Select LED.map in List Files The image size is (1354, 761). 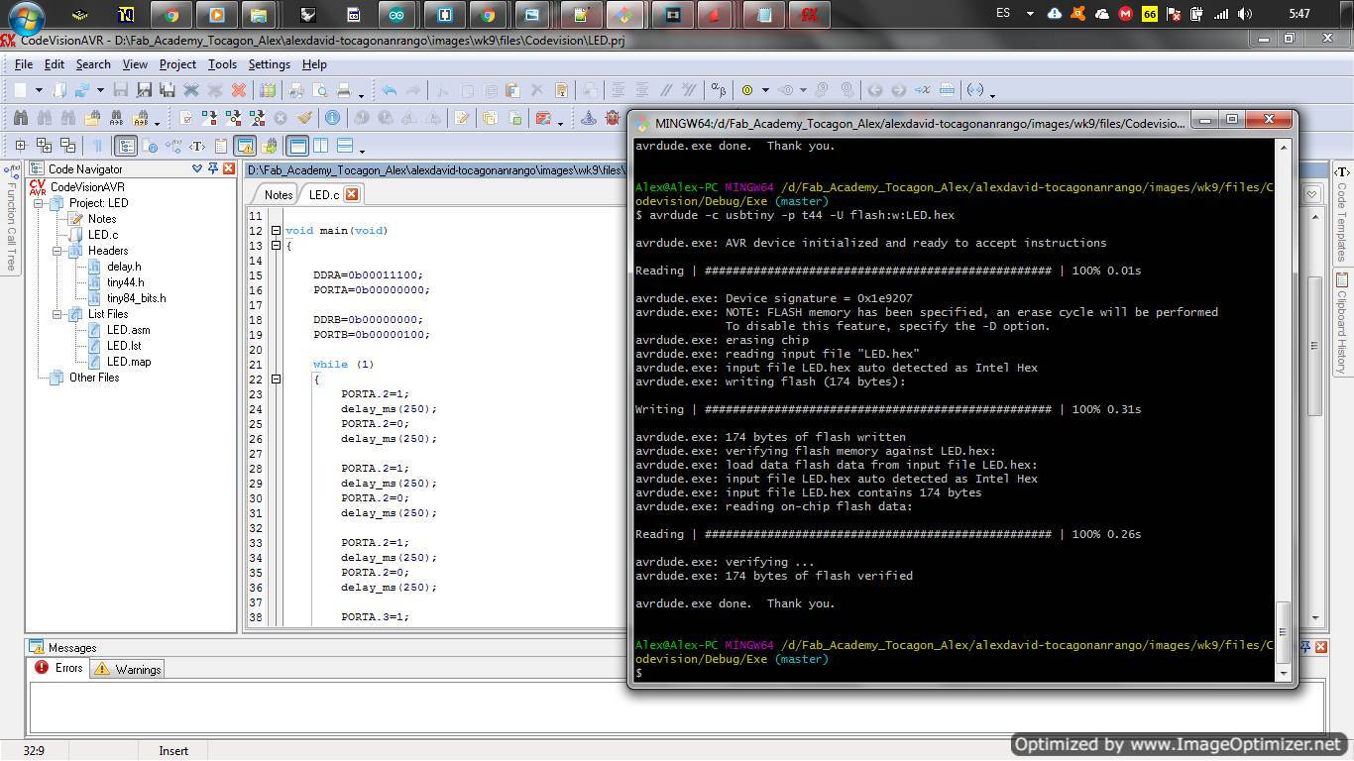click(x=129, y=362)
